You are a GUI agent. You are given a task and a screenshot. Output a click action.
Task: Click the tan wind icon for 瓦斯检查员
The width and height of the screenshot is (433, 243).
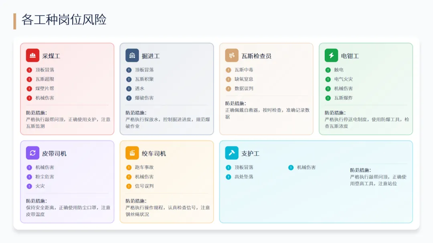point(232,56)
